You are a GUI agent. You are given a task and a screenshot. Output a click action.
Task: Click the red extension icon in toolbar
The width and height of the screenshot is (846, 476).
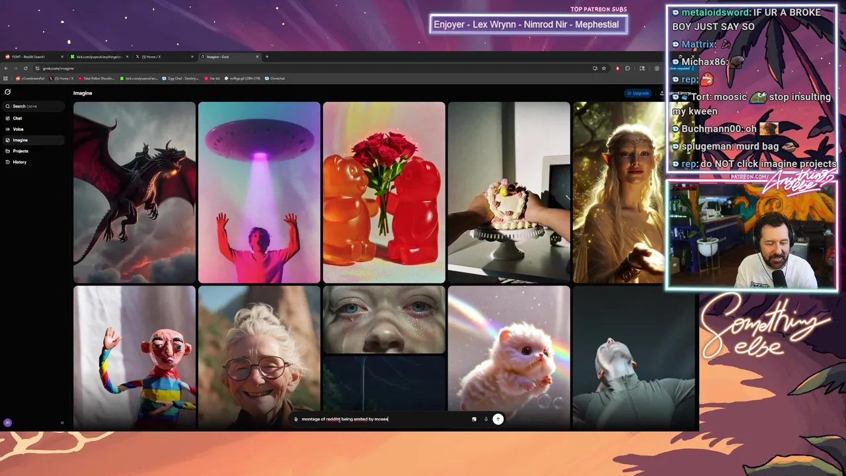pos(617,68)
